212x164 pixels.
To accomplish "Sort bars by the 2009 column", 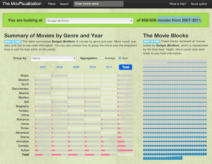I will click(x=76, y=67).
